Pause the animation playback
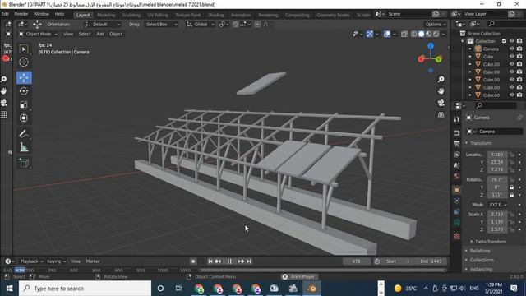 point(229,261)
